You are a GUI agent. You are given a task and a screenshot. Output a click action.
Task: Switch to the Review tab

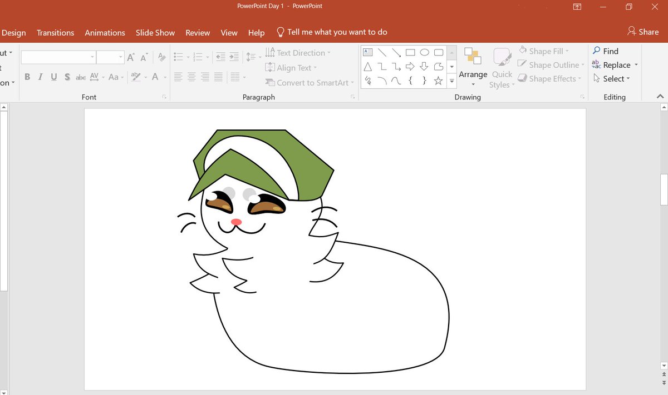(198, 33)
